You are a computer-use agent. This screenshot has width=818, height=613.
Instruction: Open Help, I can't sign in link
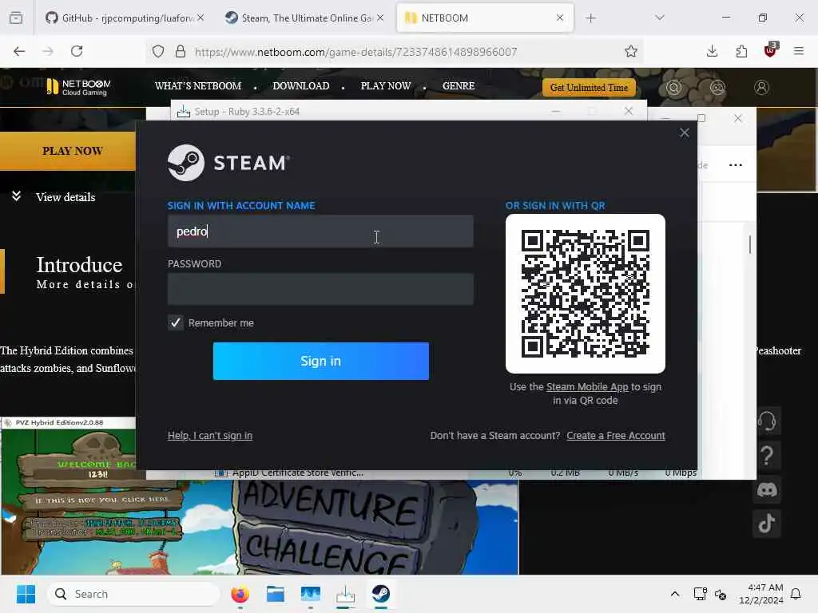click(210, 435)
